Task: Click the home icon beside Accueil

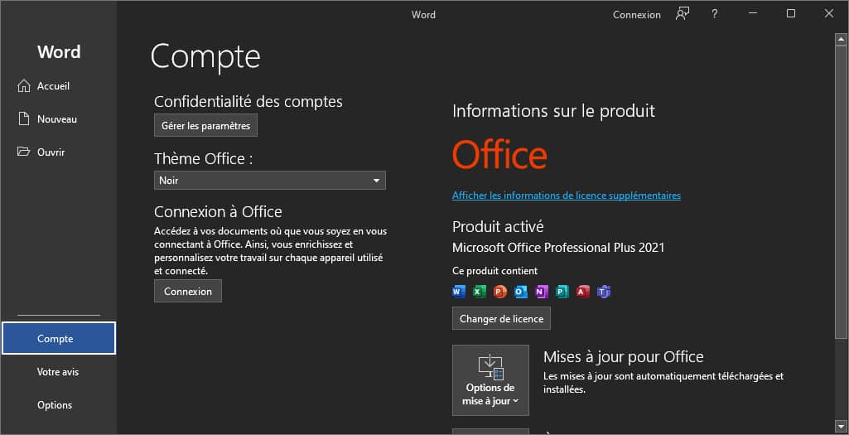Action: click(24, 86)
